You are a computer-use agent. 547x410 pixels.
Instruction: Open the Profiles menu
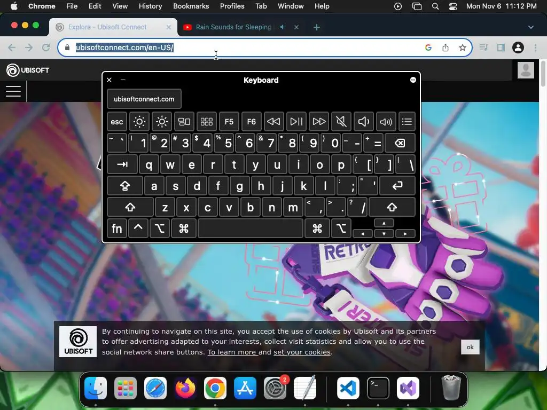pyautogui.click(x=232, y=6)
